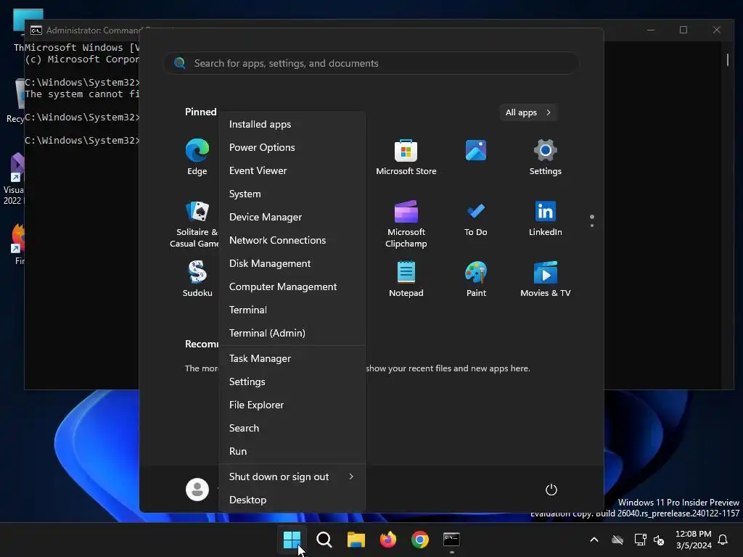
Task: Open Device Manager menu entry
Action: tap(292, 217)
